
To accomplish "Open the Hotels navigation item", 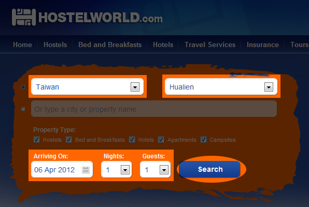I will pyautogui.click(x=163, y=45).
